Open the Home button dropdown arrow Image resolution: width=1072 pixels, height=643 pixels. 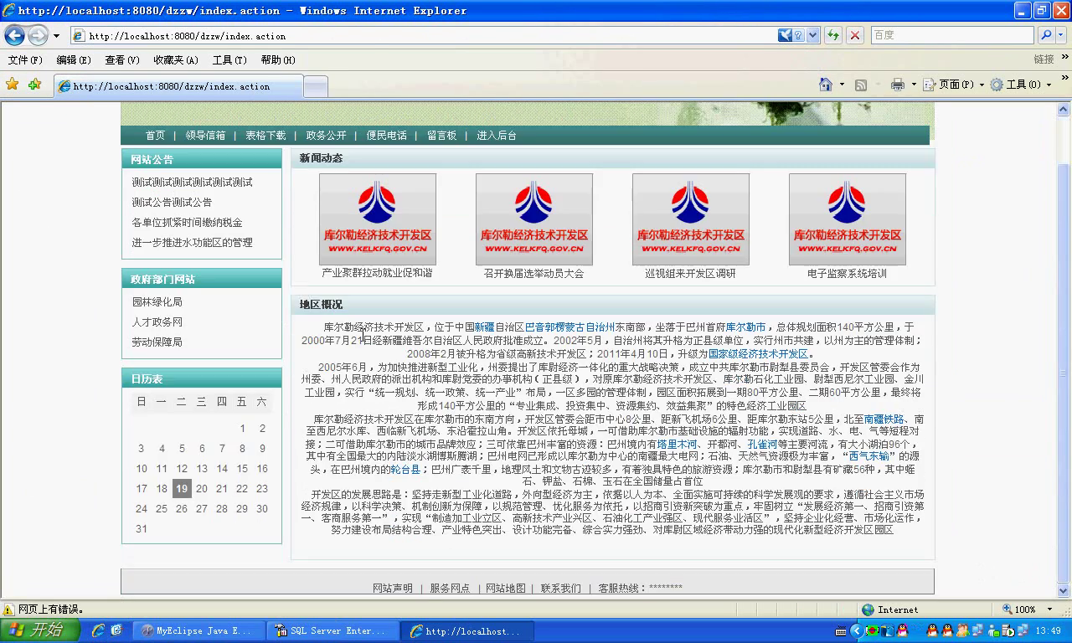pyautogui.click(x=841, y=85)
